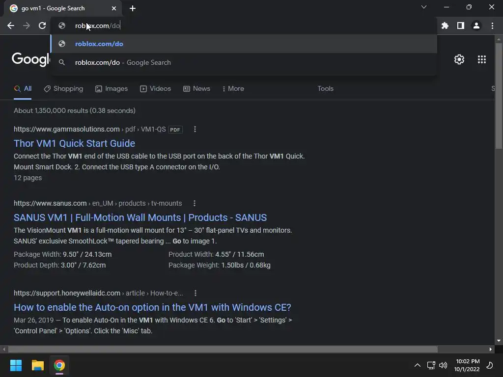Open options for the honeywellaidc result
The image size is (503, 377).
[196, 293]
